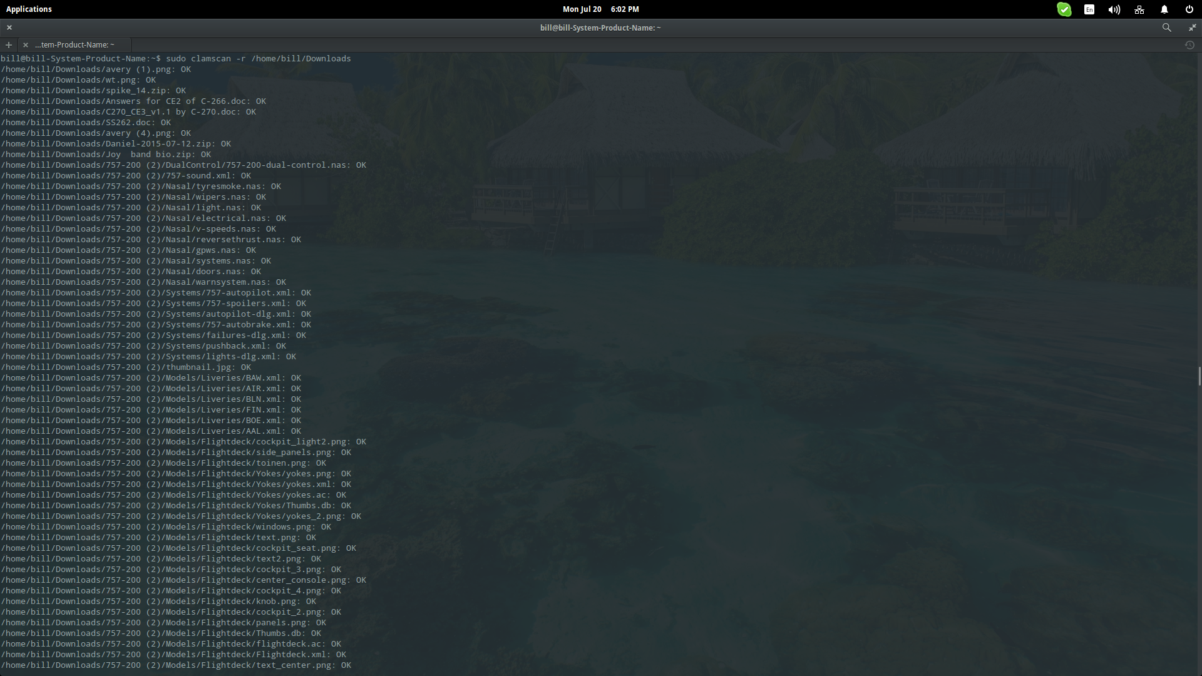Click the Flightdeck/text_center.png line
Image resolution: width=1202 pixels, height=676 pixels.
[176, 665]
